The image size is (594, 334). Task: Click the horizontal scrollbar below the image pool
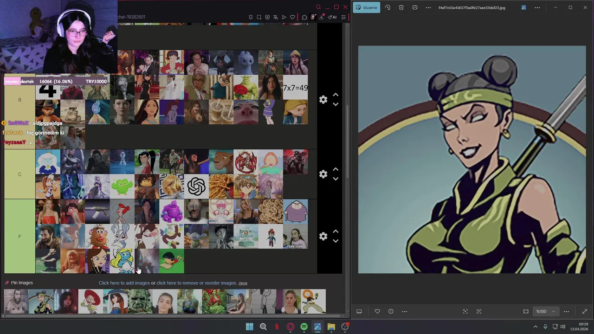click(172, 316)
